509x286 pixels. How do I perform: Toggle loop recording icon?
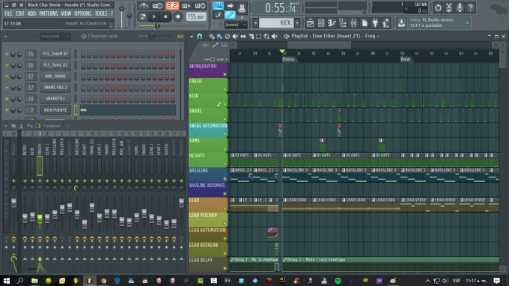pos(200,5)
